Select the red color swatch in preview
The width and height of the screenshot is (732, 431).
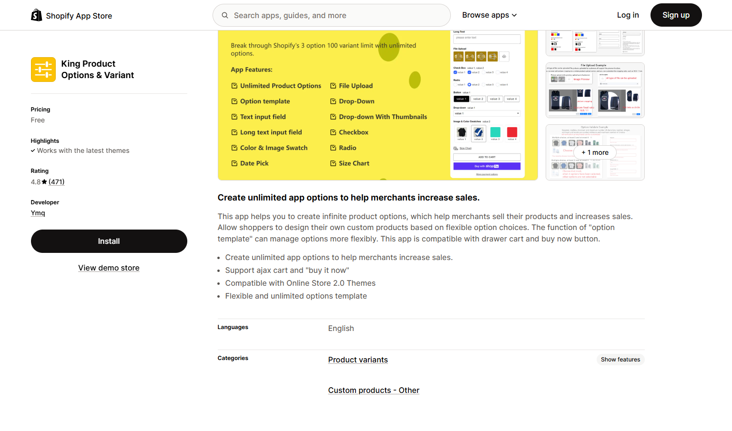[512, 132]
